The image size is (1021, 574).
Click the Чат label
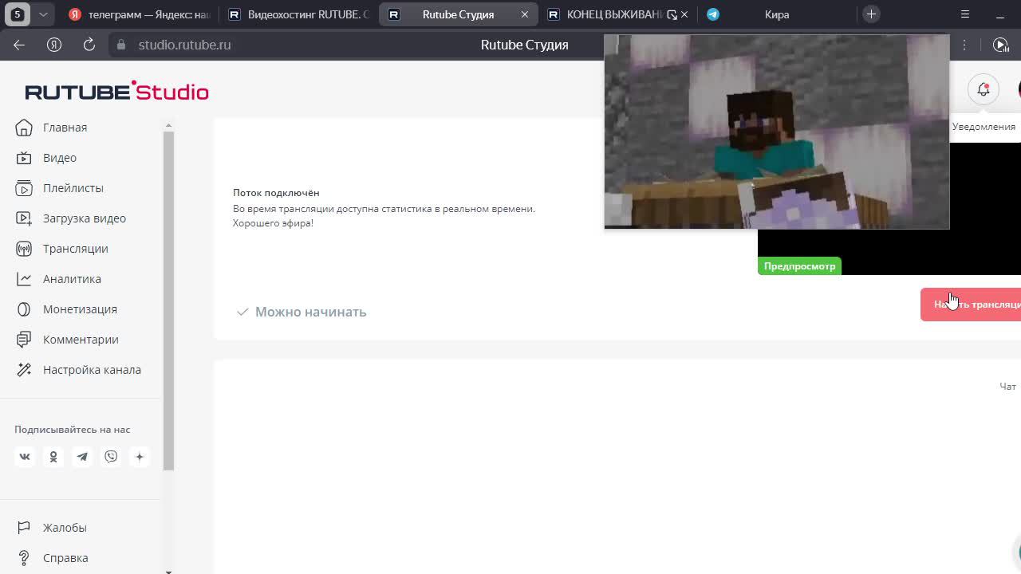(x=1007, y=387)
